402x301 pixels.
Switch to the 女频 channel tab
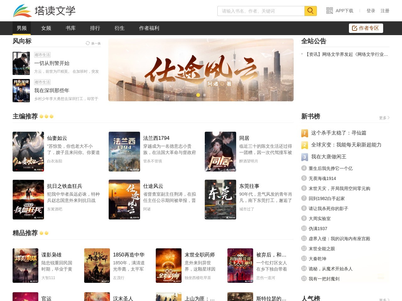click(x=46, y=28)
